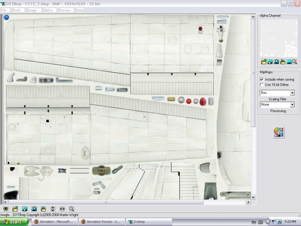Click the image down-arrow icon under Alpha Channel

[x=270, y=62]
